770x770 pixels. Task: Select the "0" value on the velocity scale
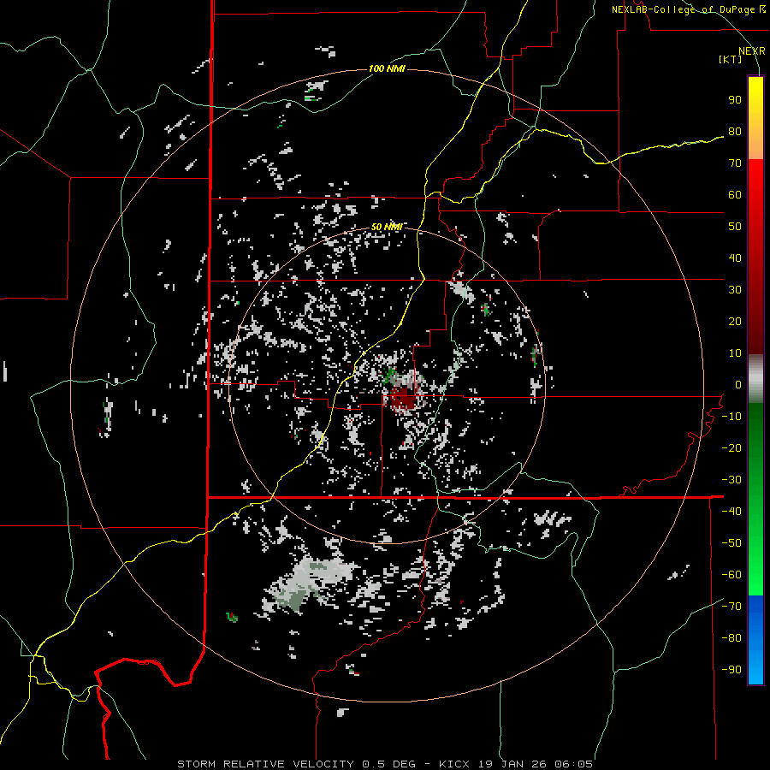coord(738,385)
